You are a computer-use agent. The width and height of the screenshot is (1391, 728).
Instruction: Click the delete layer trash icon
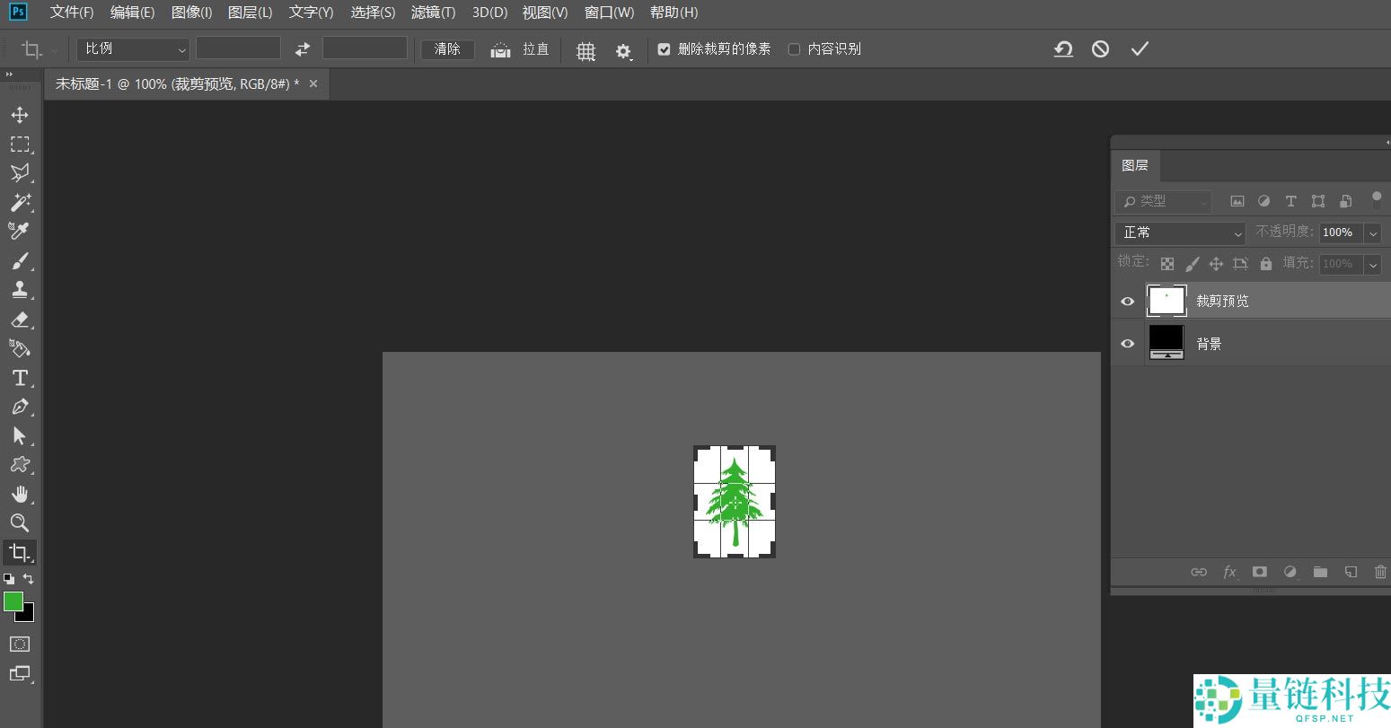coord(1380,572)
